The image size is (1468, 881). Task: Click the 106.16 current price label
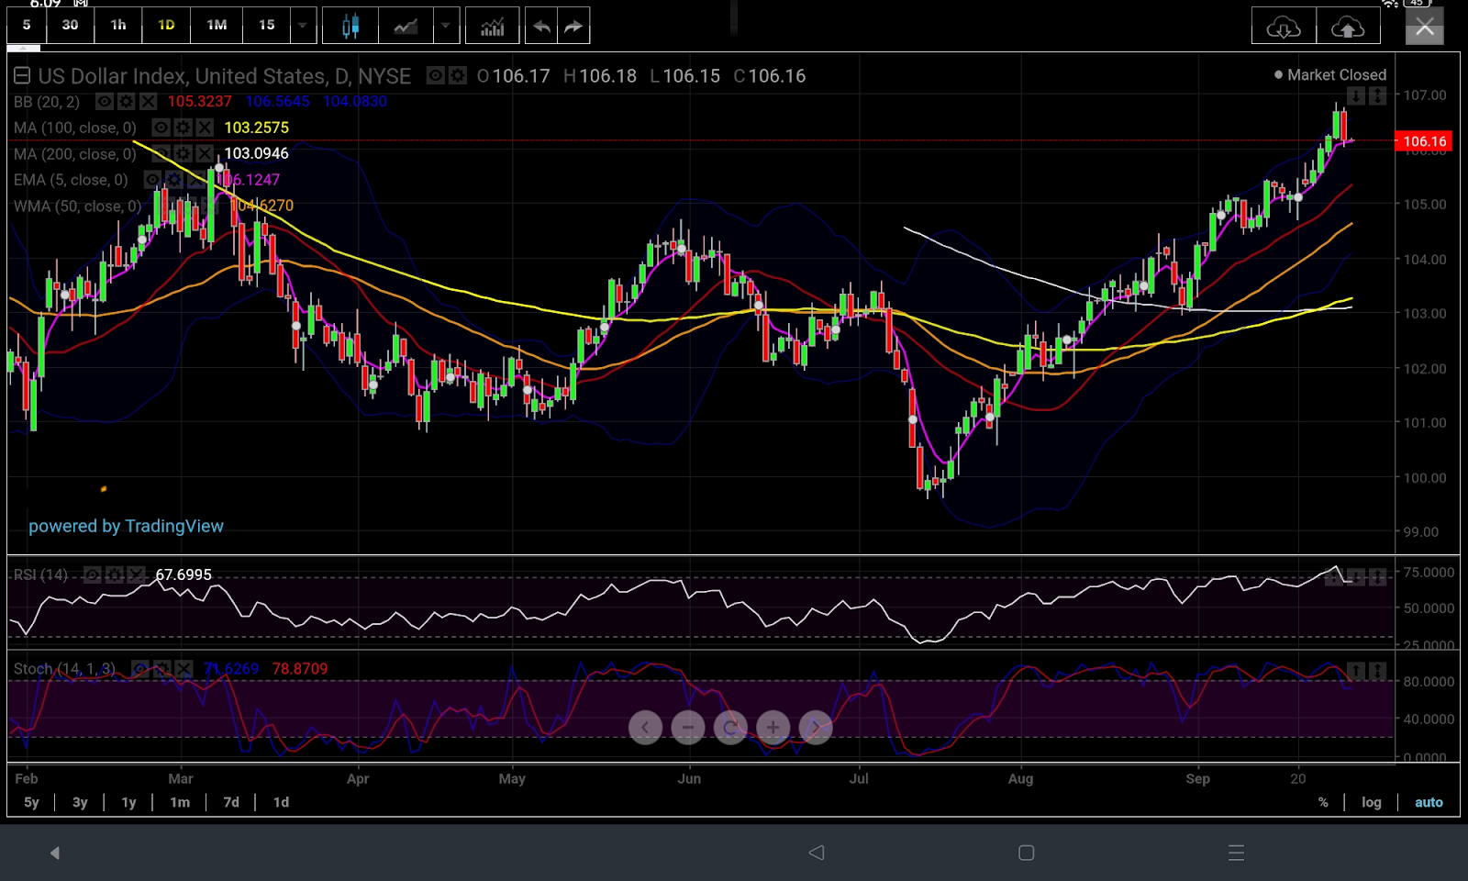click(x=1423, y=141)
